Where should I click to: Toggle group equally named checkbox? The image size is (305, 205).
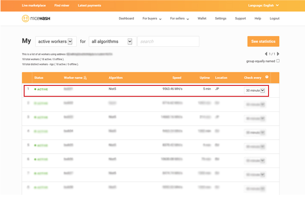point(278,61)
